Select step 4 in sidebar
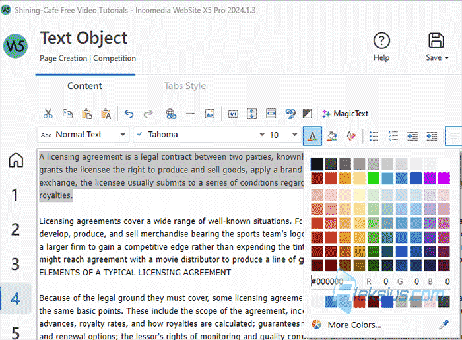The height and width of the screenshot is (340, 462). coord(15,298)
